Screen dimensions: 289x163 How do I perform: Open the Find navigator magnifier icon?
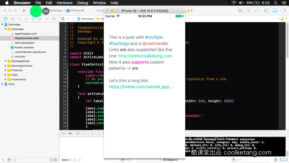[19, 19]
